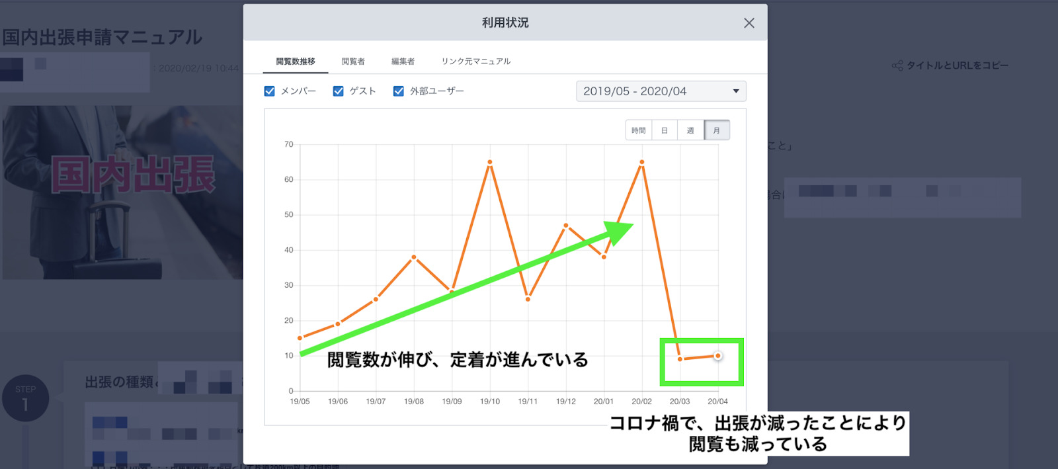The image size is (1058, 469).
Task: Click the share icon beside タイトルとURLをコピー
Action: [897, 65]
